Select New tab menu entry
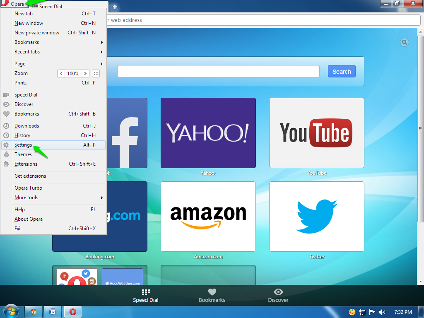Screen dimensions: 424x318 click(x=53, y=14)
